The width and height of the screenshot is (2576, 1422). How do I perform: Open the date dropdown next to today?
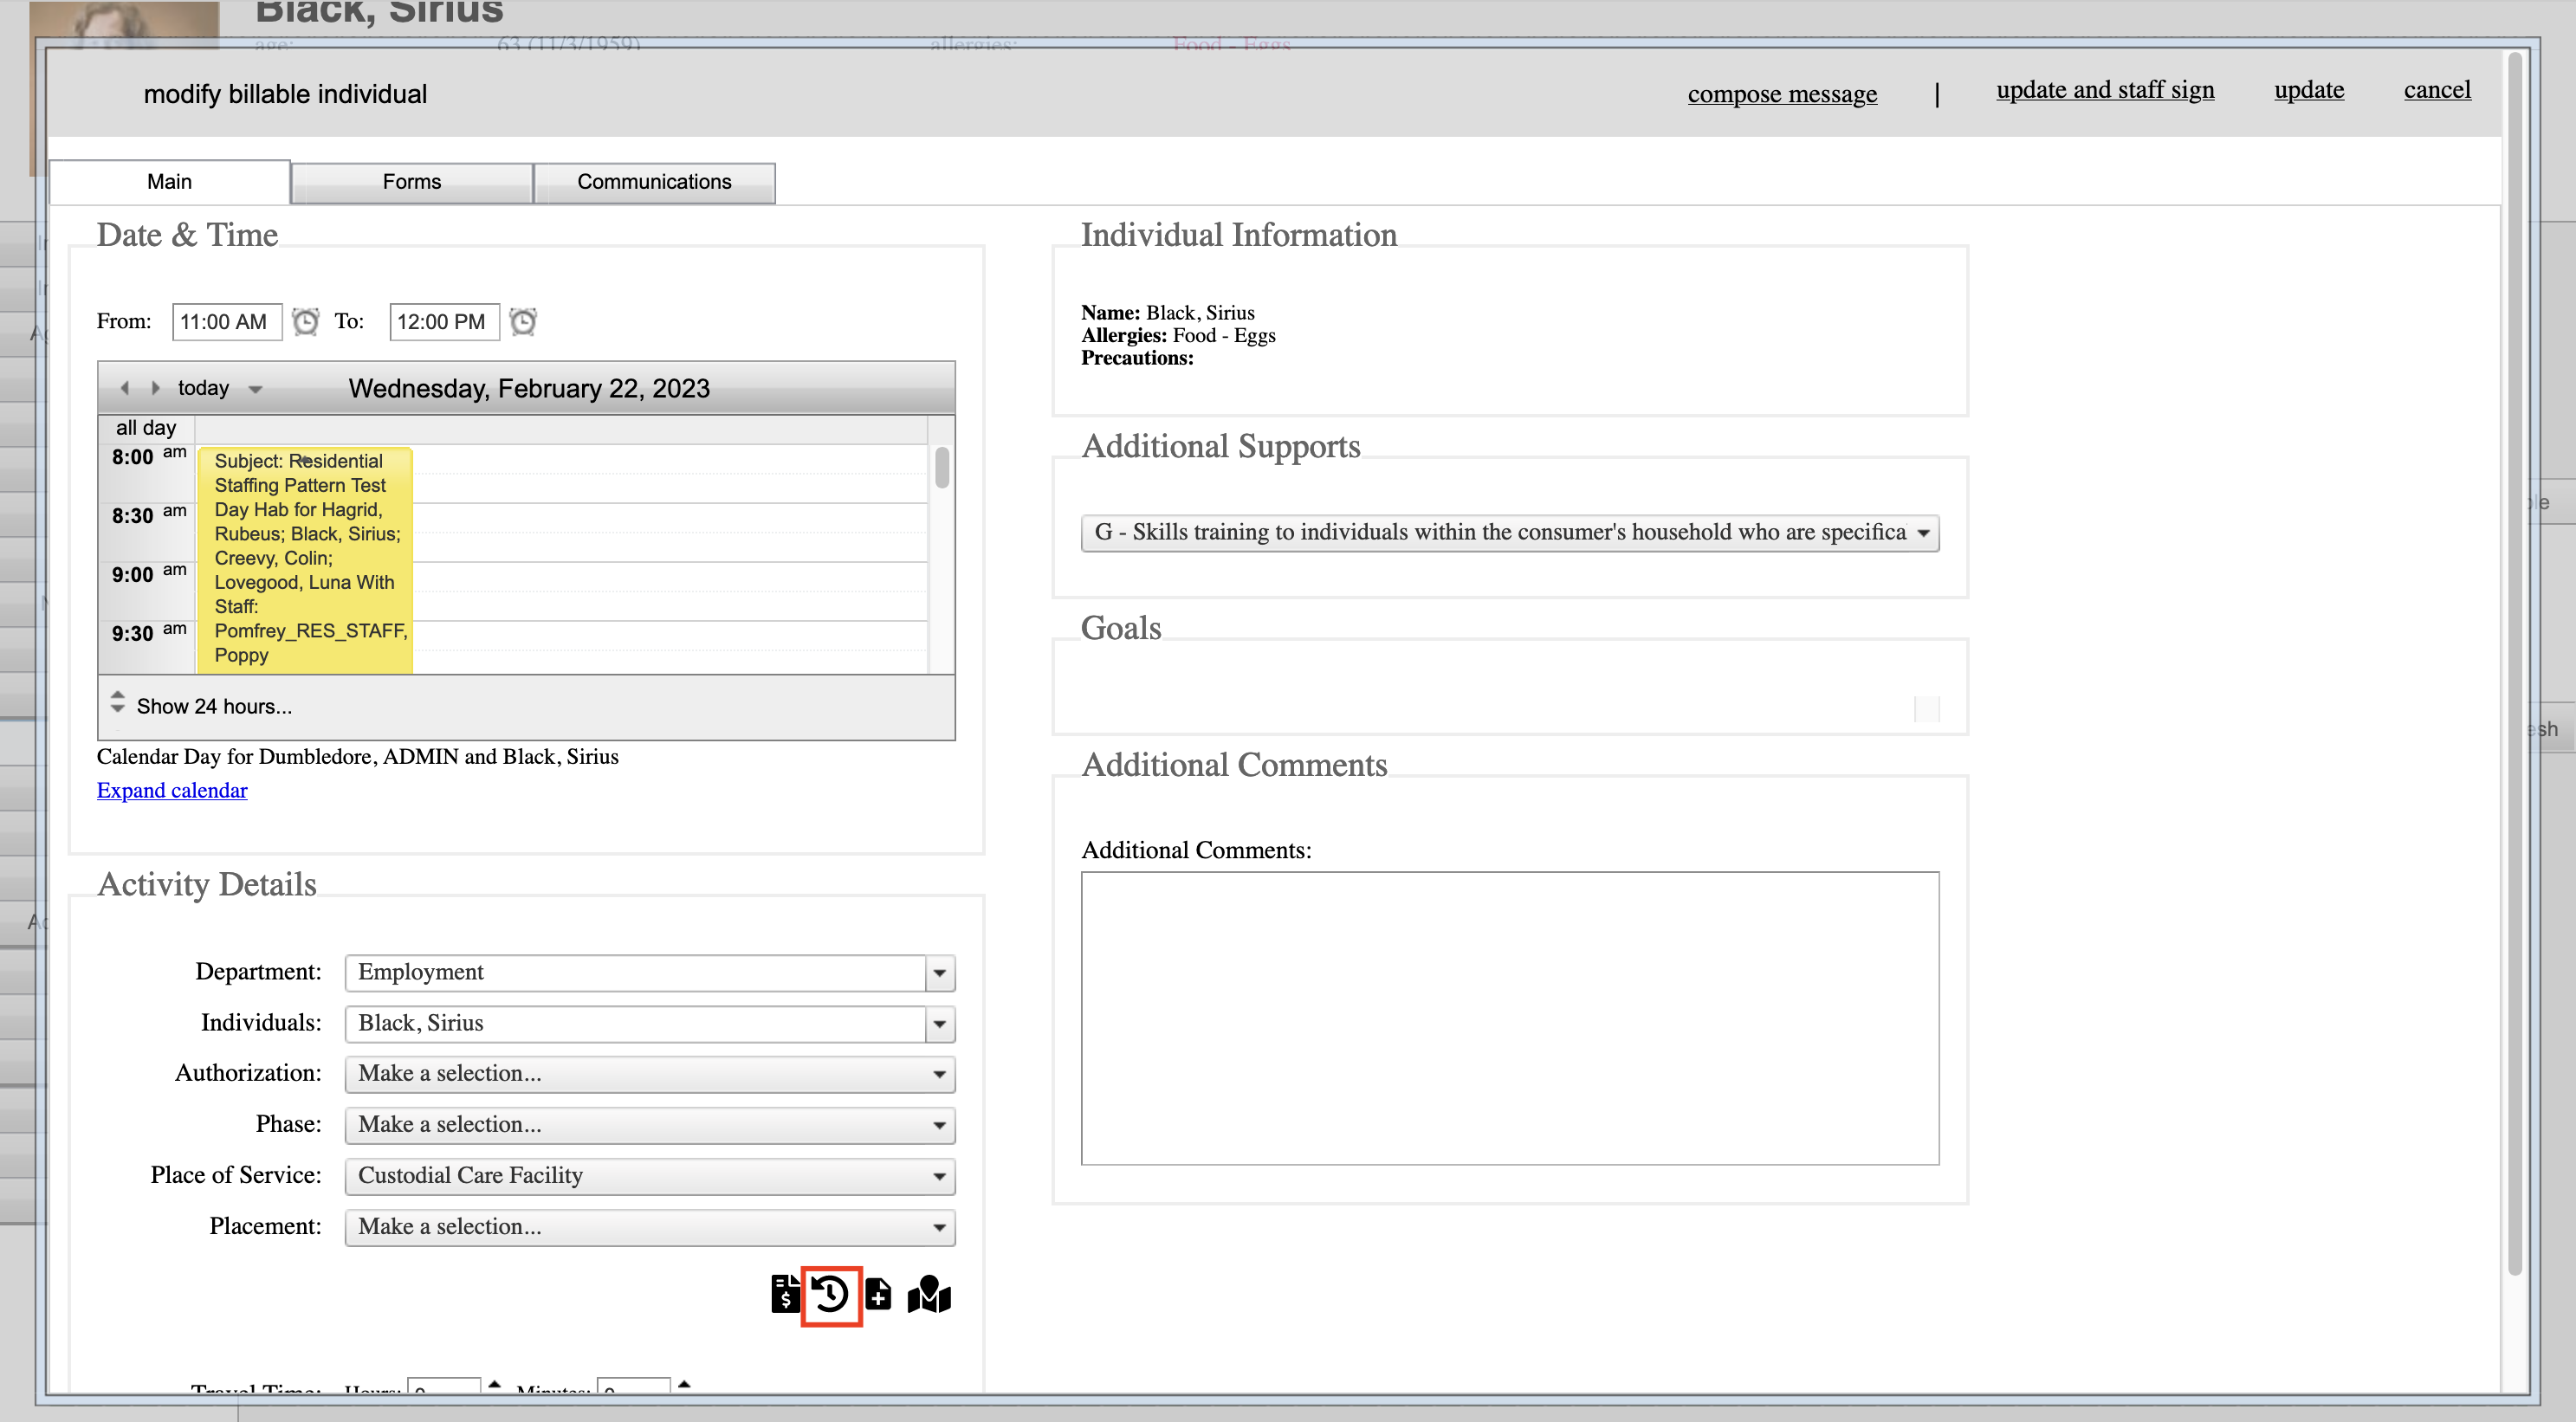(x=255, y=389)
